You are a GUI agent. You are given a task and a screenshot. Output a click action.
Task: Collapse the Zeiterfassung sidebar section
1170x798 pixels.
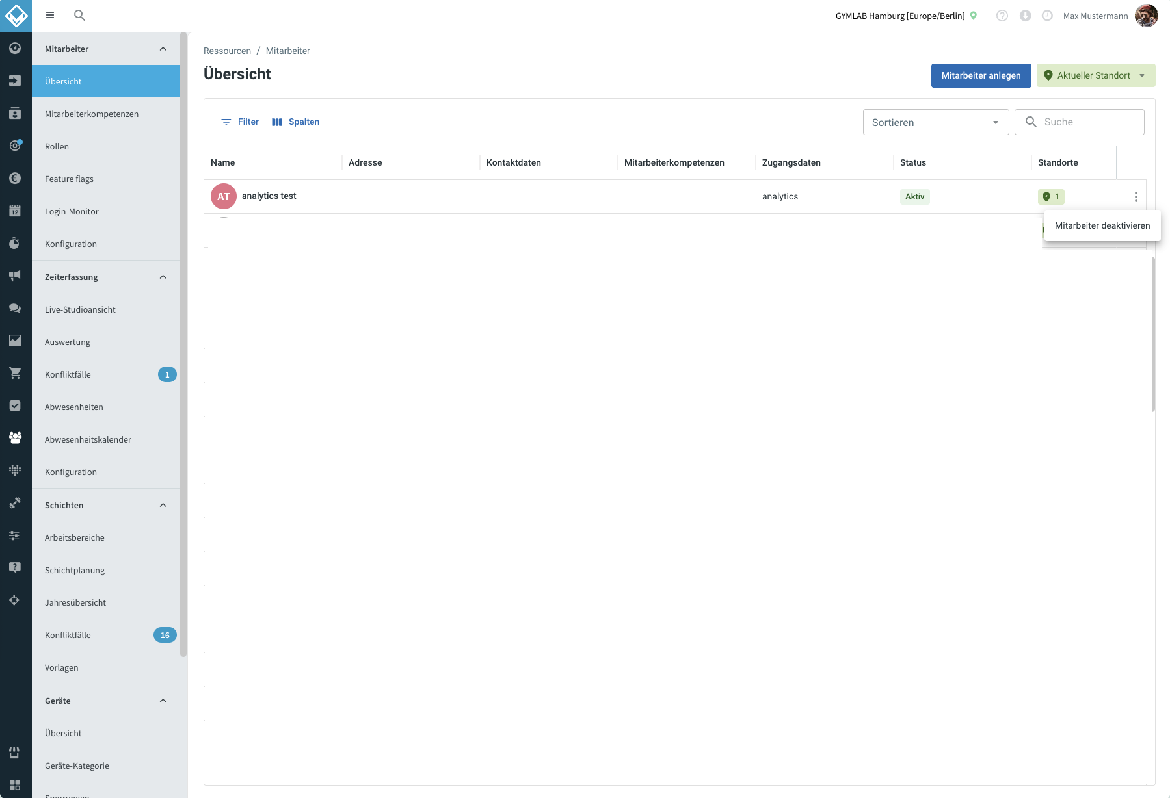(x=163, y=277)
